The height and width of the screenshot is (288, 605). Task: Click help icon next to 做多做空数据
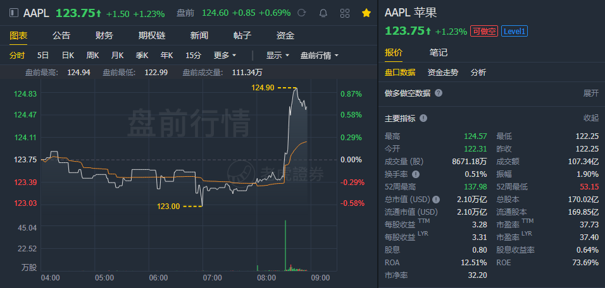439,93
